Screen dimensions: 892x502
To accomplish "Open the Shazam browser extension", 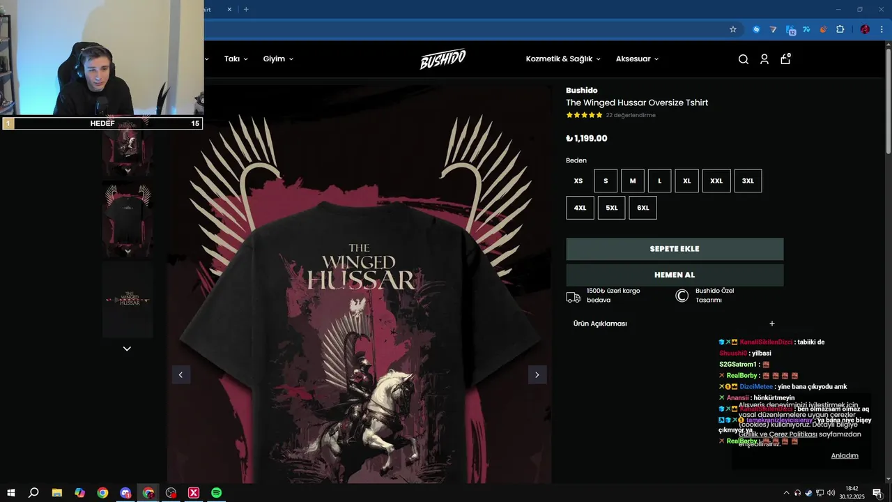I will pyautogui.click(x=756, y=29).
